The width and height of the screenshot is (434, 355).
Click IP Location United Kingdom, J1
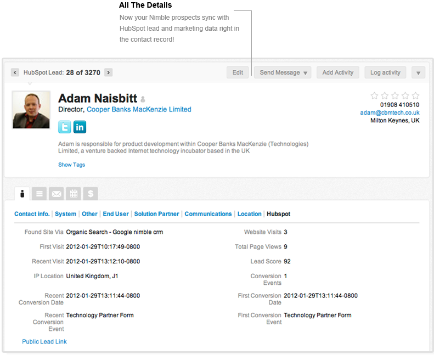(x=92, y=276)
